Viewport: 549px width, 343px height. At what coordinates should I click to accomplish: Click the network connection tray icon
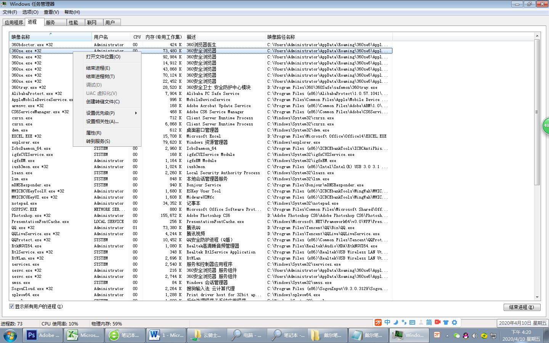(x=493, y=336)
